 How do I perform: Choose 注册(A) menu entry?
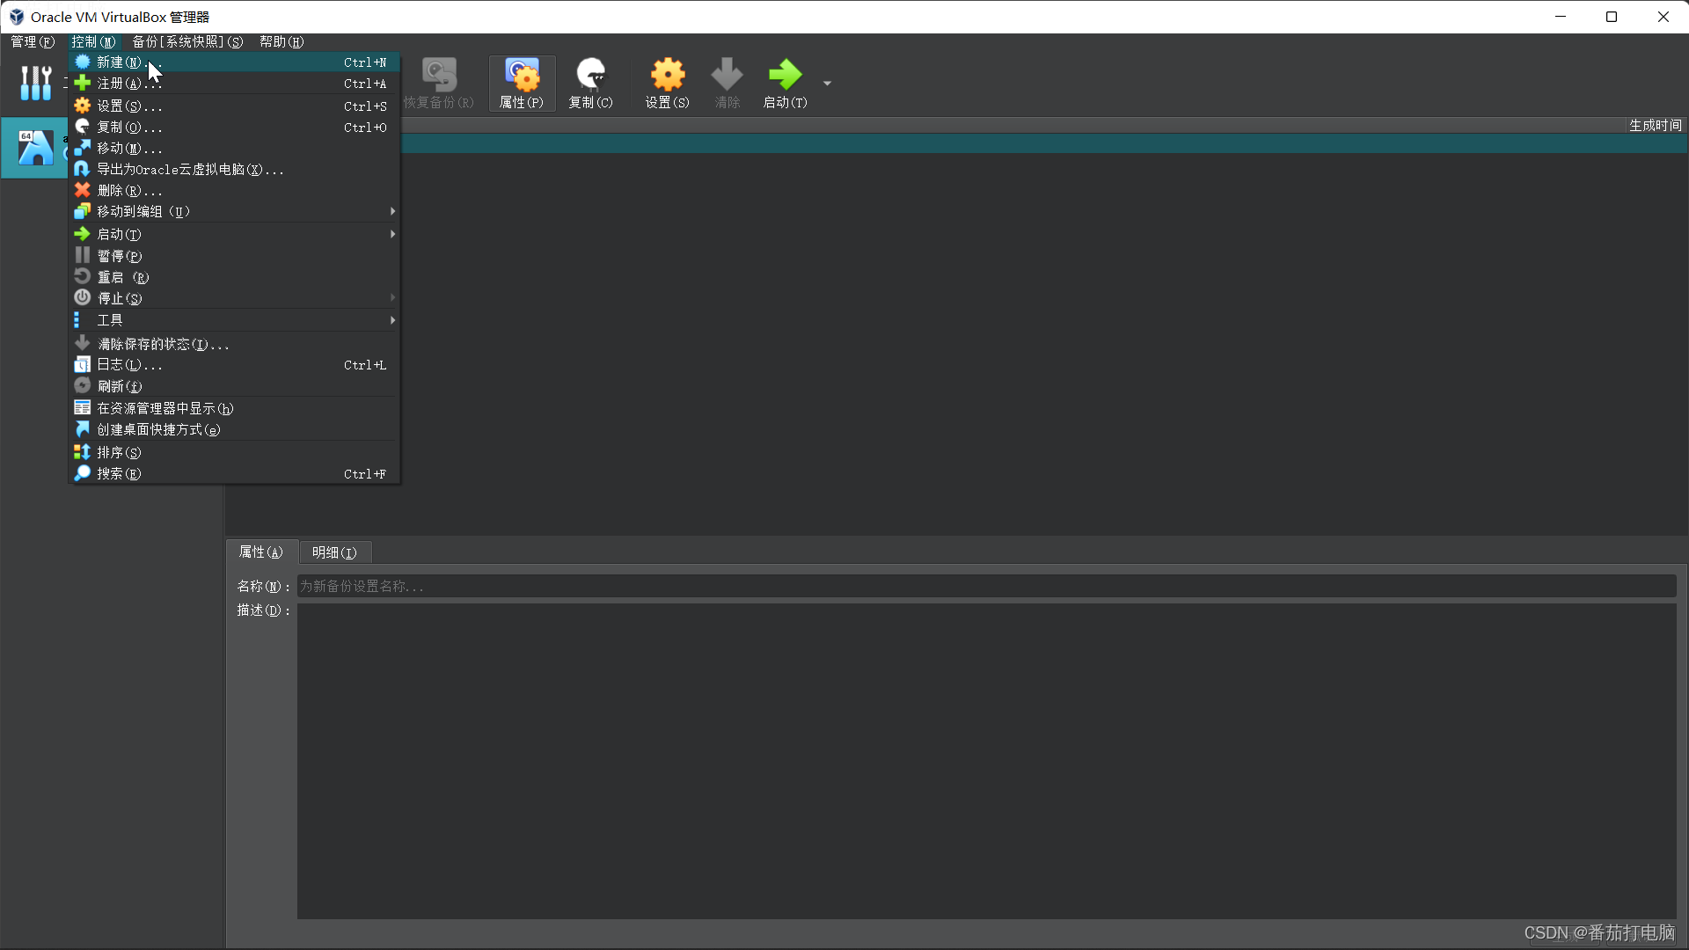click(x=234, y=84)
